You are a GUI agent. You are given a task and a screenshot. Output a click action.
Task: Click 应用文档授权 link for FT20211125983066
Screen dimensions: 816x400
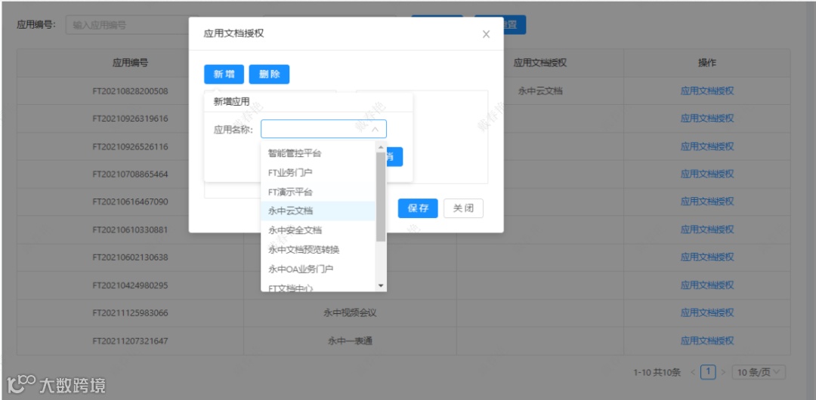(x=706, y=312)
